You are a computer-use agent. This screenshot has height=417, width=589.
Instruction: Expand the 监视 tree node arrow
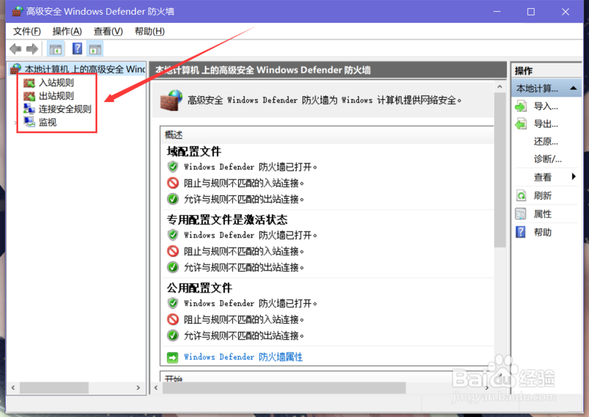15,122
